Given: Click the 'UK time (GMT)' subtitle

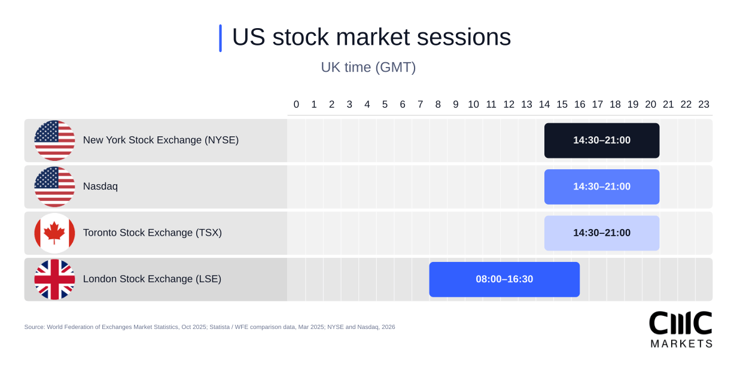Looking at the screenshot, I should click(368, 68).
